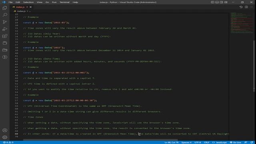
Task: Open the Terminal menu
Action: [64, 2]
